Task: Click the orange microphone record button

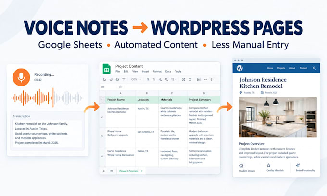Action: [21, 77]
